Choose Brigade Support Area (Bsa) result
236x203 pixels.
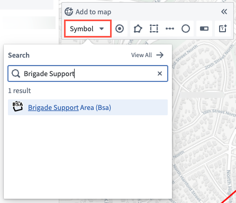88,107
